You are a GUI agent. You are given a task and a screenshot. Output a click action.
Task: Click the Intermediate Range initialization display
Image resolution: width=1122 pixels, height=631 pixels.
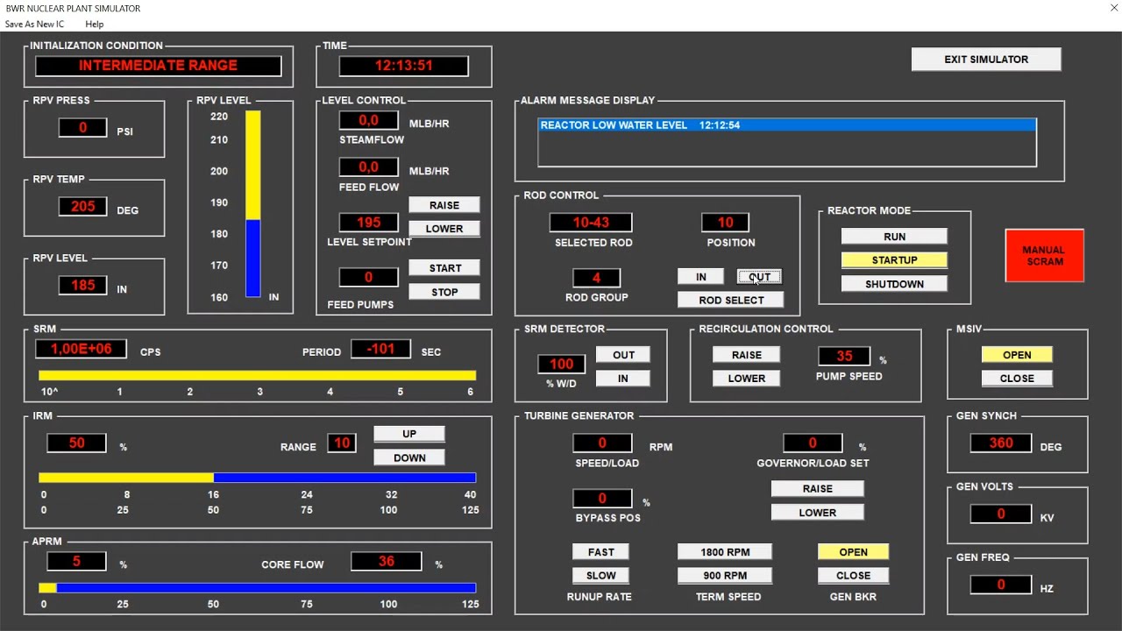158,66
